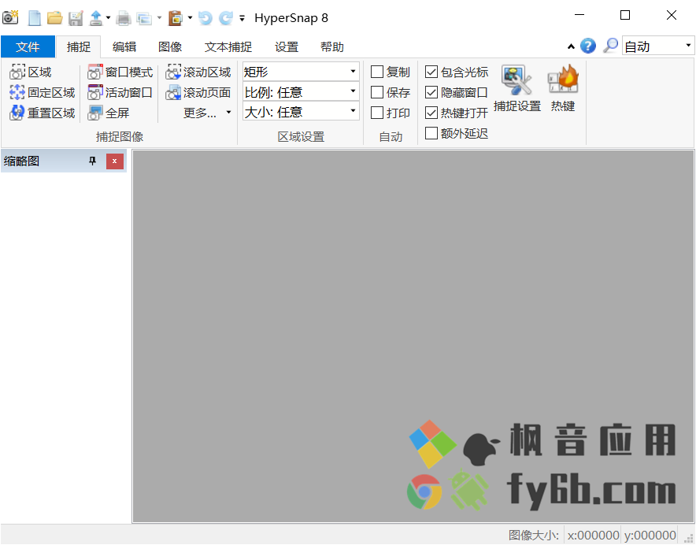Start Scrolling Page capture (滚动页面)

(198, 92)
